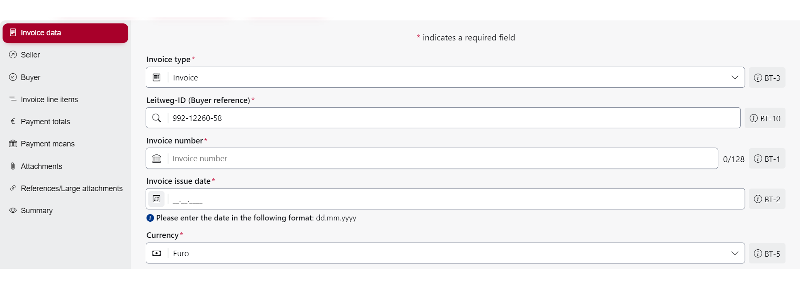This screenshot has width=800, height=286.
Task: Show BT-5 info for Currency
Action: [767, 254]
